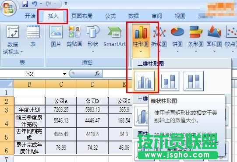
Task: Open the 散点图 scatter chart menu
Action: (231, 39)
